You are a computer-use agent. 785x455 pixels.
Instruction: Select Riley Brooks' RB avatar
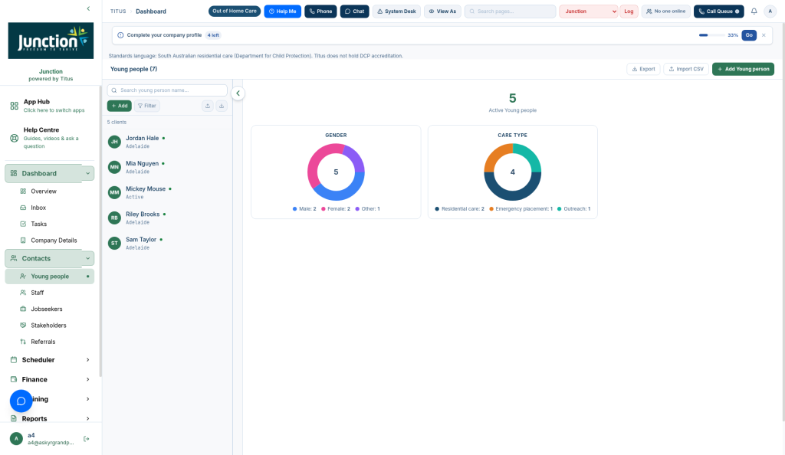point(115,218)
